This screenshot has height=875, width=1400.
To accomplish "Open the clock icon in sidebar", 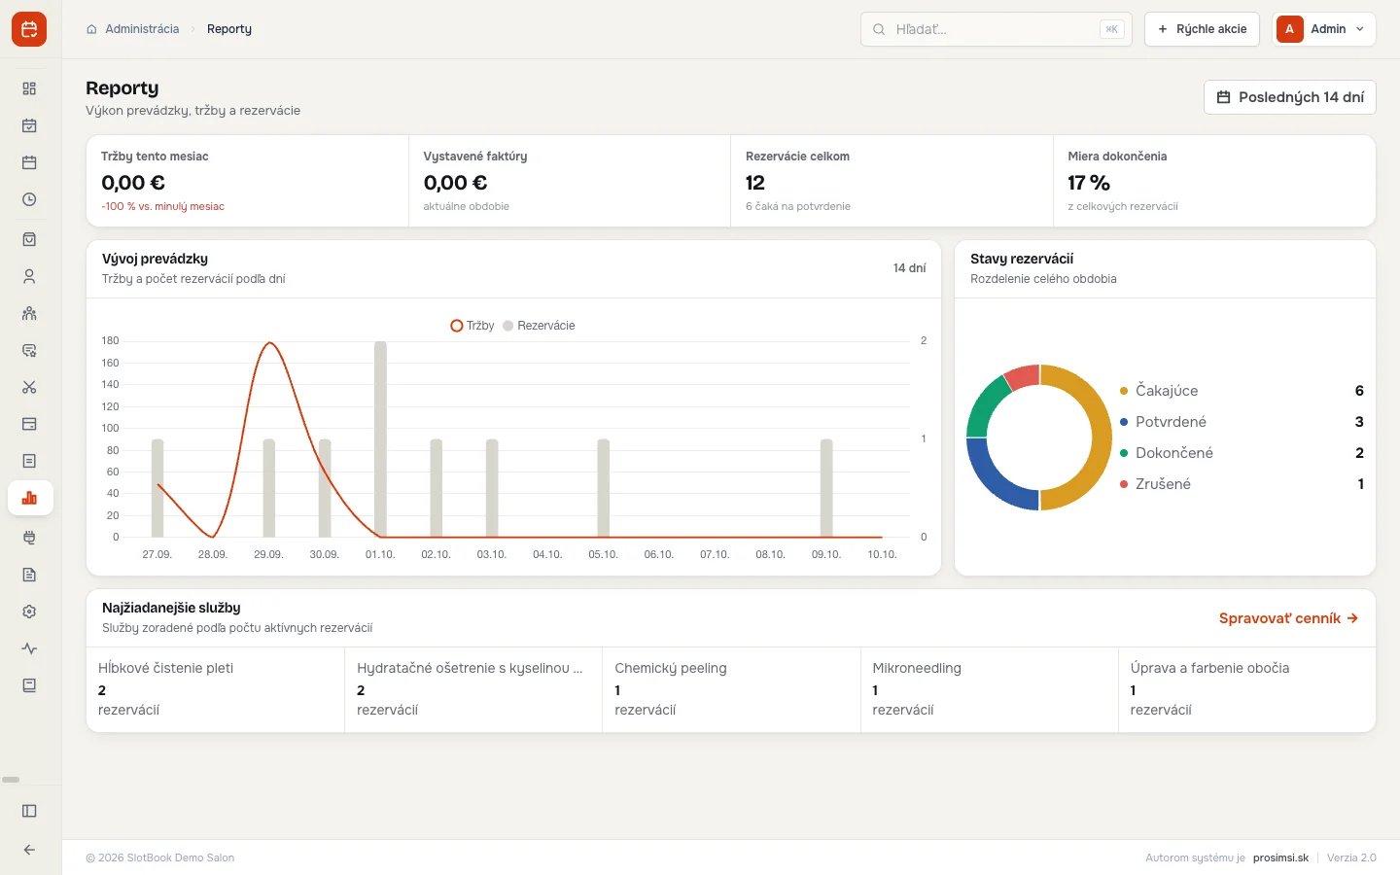I will coord(29,199).
